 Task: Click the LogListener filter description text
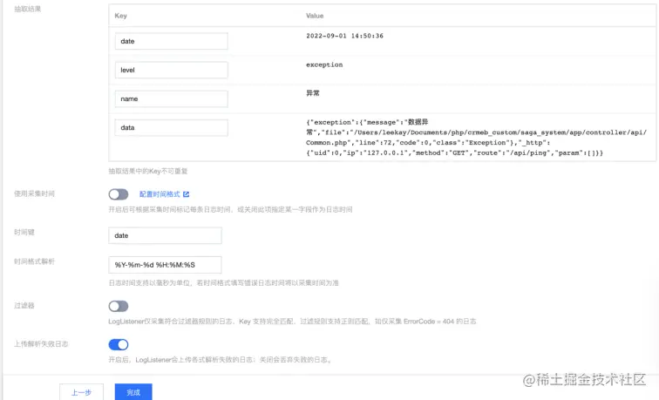[x=292, y=322]
